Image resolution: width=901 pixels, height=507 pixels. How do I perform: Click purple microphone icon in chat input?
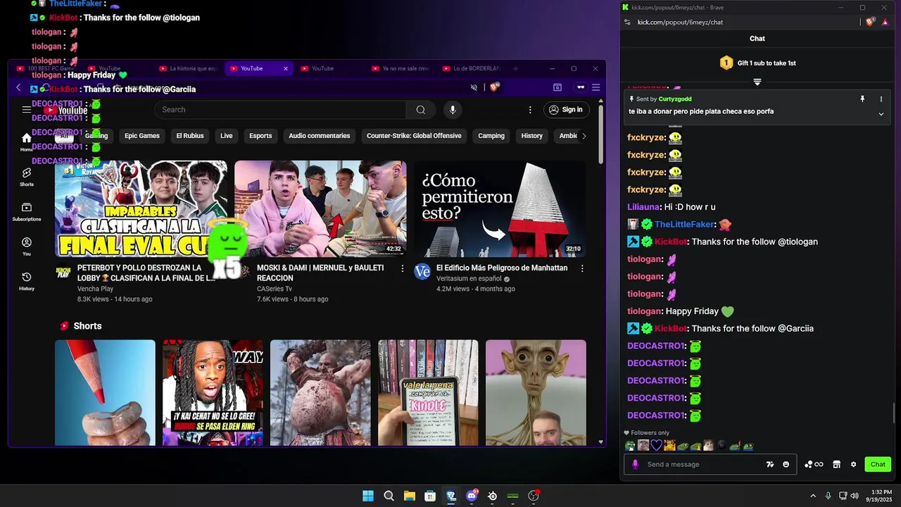pyautogui.click(x=635, y=465)
